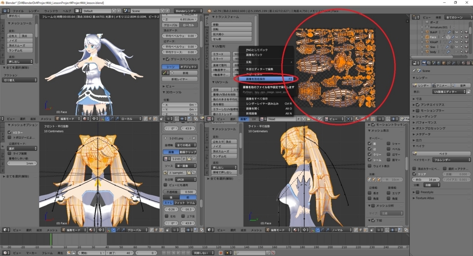Click 移動 button in トランスフォーム panel
This screenshot has width=473, height=256.
[231, 24]
